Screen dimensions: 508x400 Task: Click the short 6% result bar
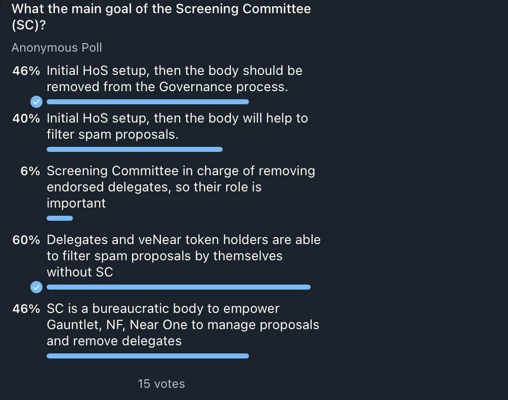tap(60, 218)
